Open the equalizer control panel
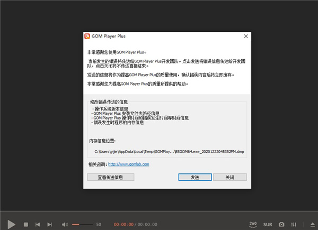The width and height of the screenshot is (318, 230). click(295, 225)
